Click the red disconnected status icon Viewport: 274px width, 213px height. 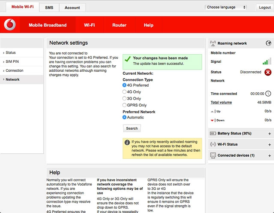[268, 72]
